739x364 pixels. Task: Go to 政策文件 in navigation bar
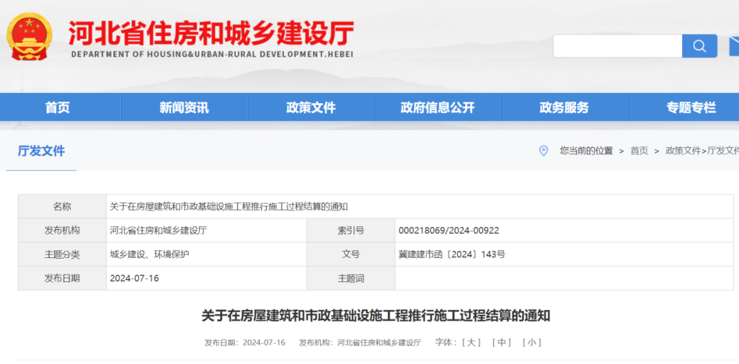pos(311,107)
